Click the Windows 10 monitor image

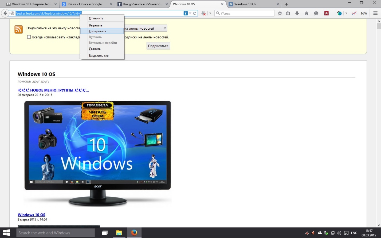98,153
